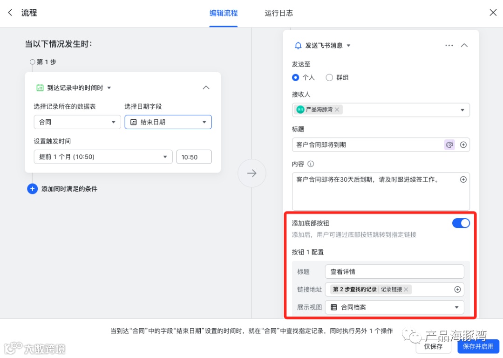Click the bell icon of 发送飞书消息

click(x=298, y=46)
